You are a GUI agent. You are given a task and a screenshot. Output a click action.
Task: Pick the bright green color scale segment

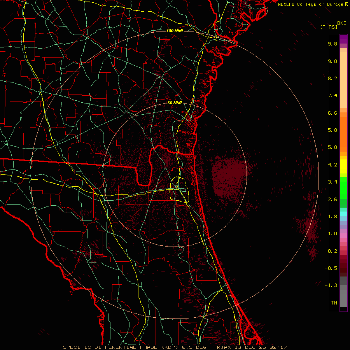coord(343,187)
